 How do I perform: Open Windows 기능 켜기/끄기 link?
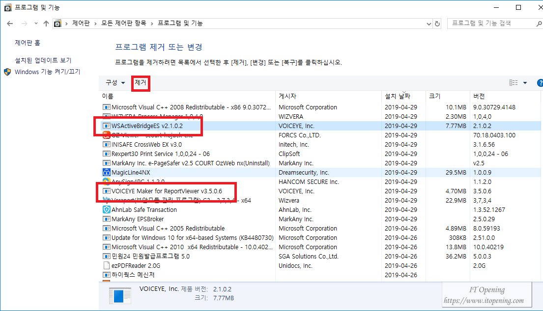pyautogui.click(x=48, y=72)
